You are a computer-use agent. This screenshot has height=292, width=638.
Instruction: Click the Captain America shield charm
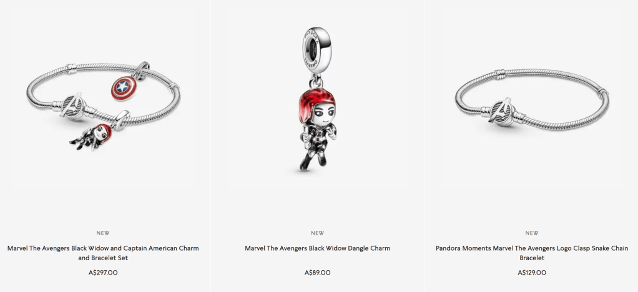click(123, 88)
